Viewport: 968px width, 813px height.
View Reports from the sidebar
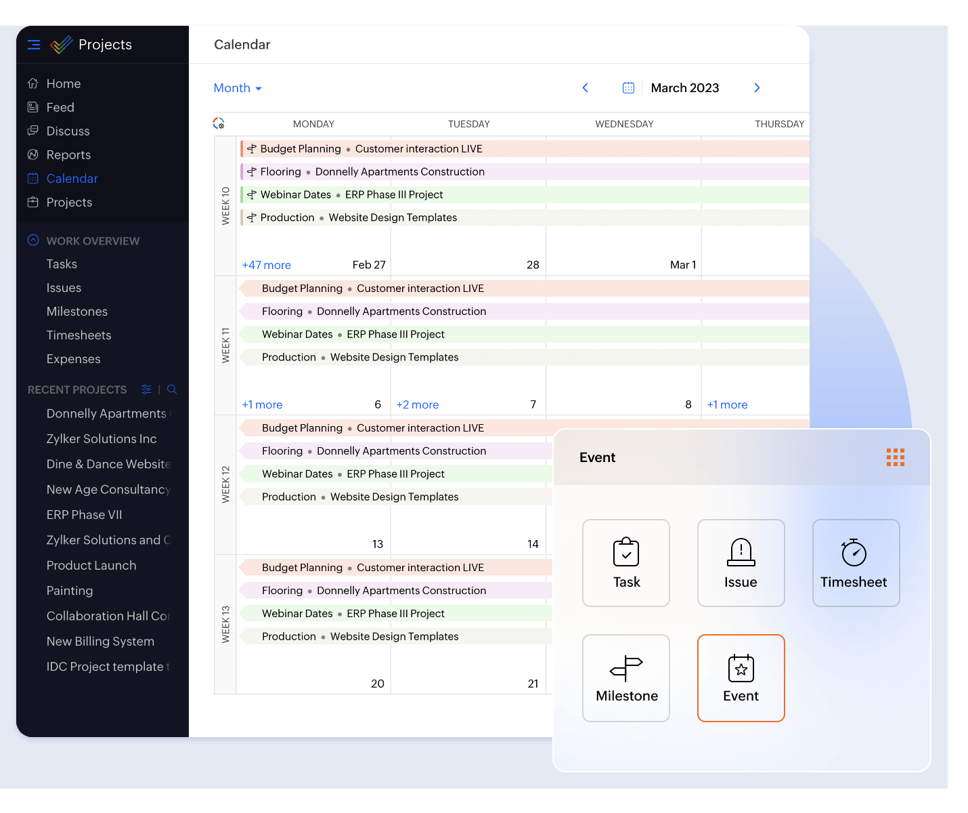point(33,154)
